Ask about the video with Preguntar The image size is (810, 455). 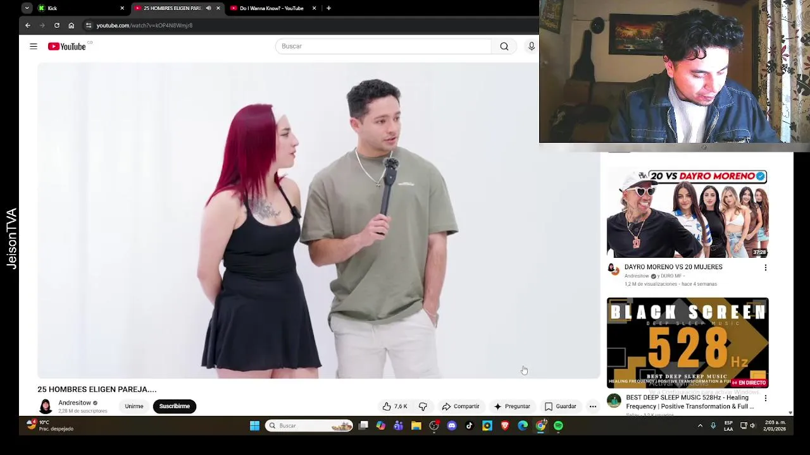pyautogui.click(x=512, y=406)
